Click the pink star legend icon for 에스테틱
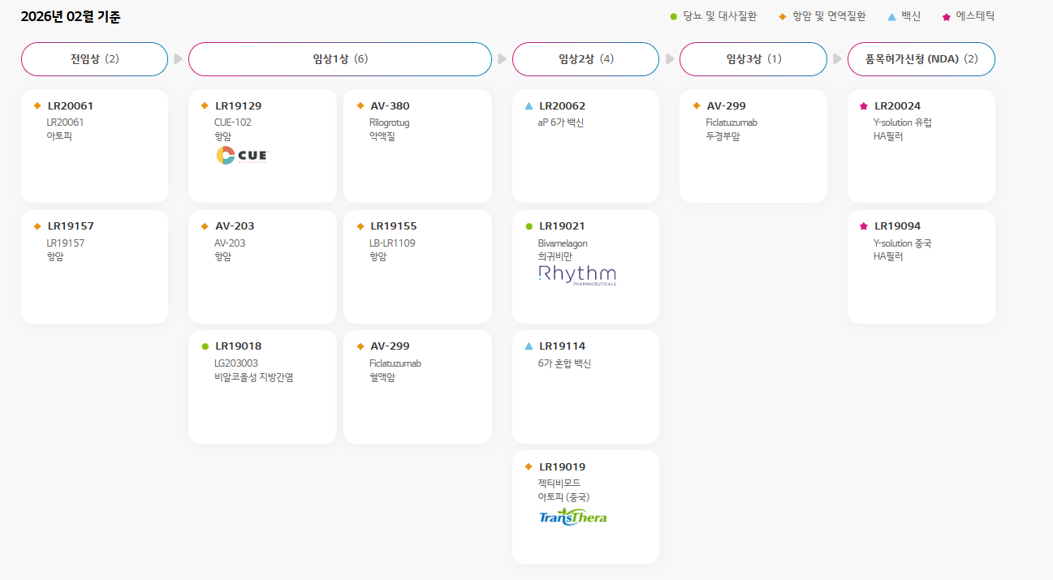Image resolution: width=1053 pixels, height=580 pixels. (x=946, y=16)
